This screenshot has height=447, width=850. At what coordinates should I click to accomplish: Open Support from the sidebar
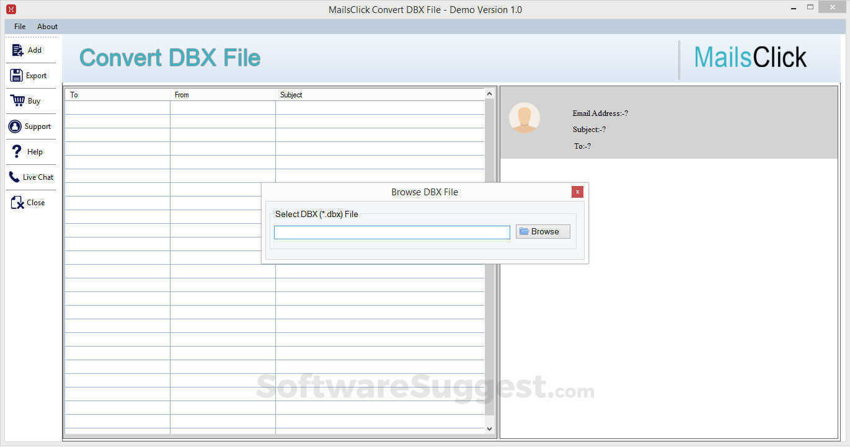pos(15,126)
